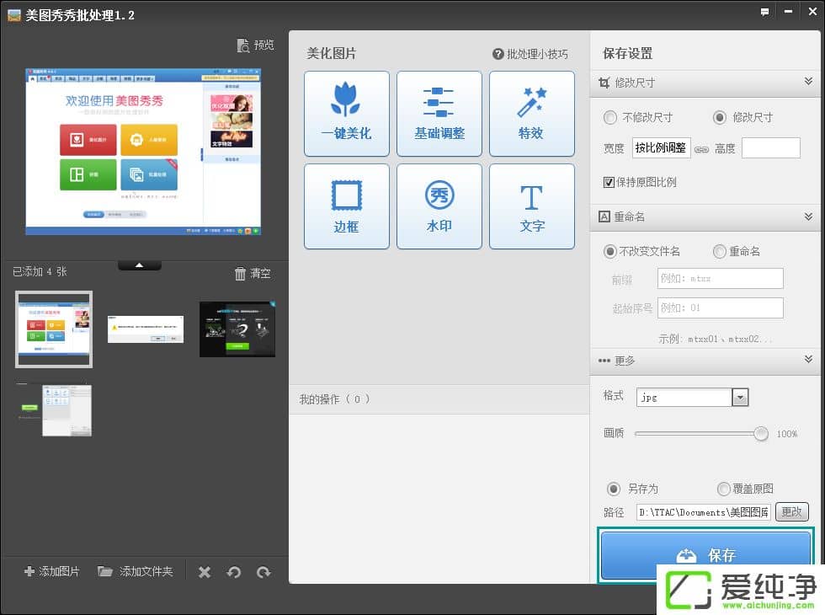Click the 清空 trash icon to clear images
This screenshot has width=825, height=615.
(x=241, y=274)
